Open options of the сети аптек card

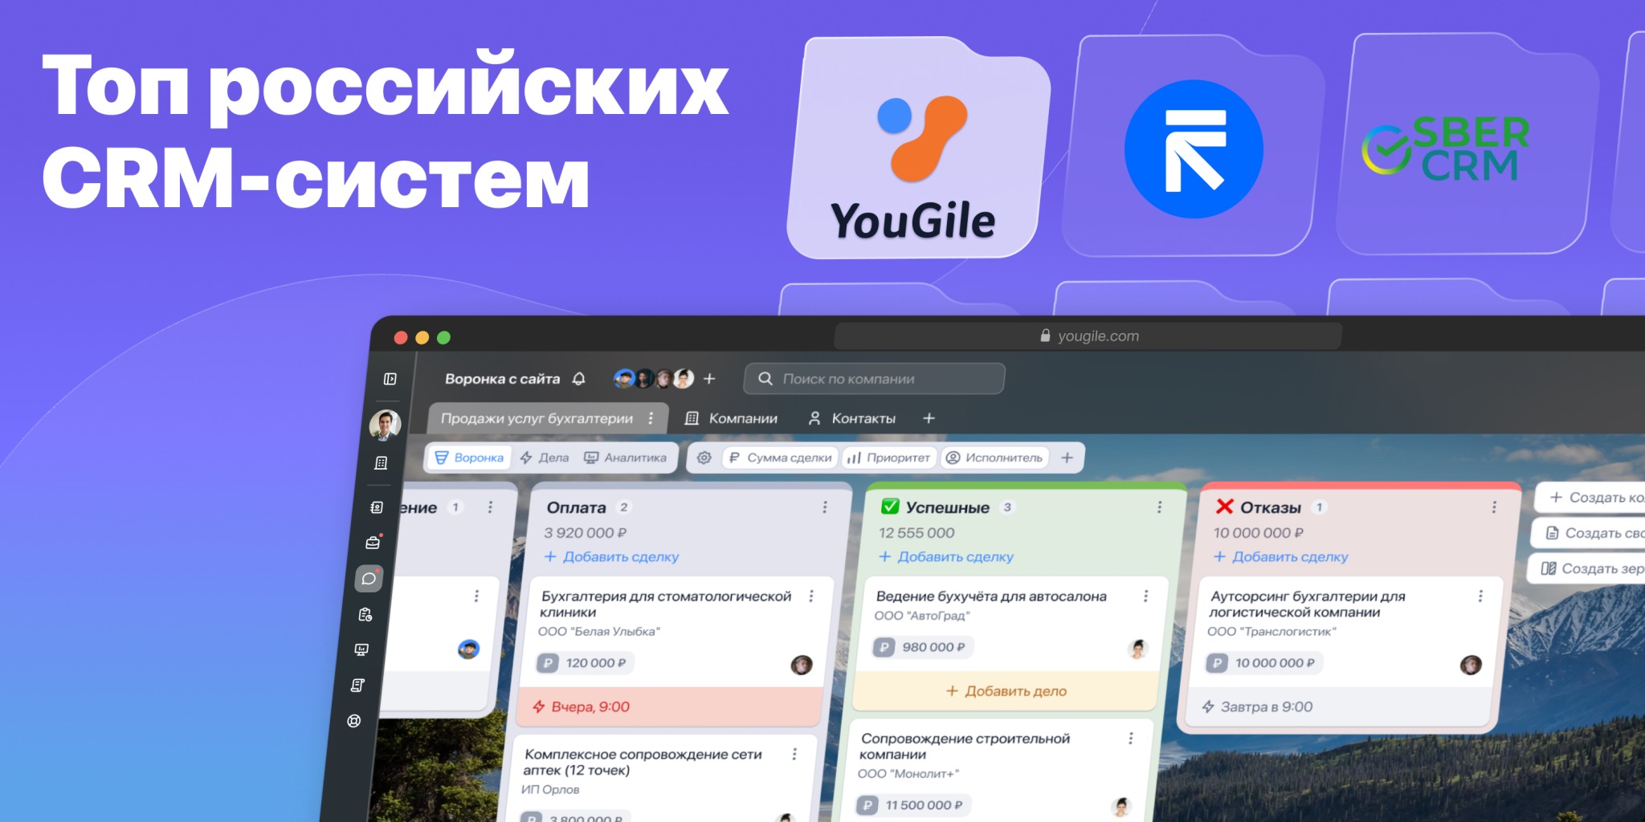click(x=794, y=754)
